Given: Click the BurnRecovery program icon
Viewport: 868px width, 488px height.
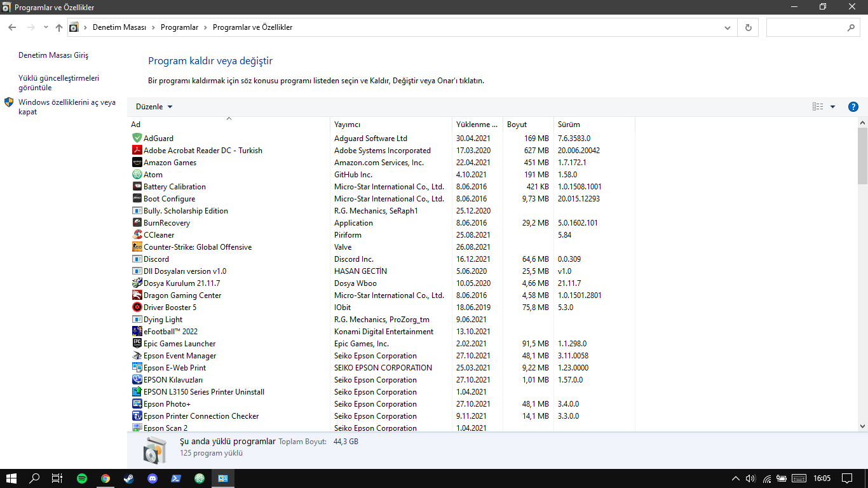Looking at the screenshot, I should [137, 222].
